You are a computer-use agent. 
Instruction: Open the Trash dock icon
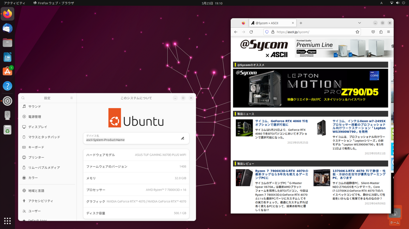point(7,130)
